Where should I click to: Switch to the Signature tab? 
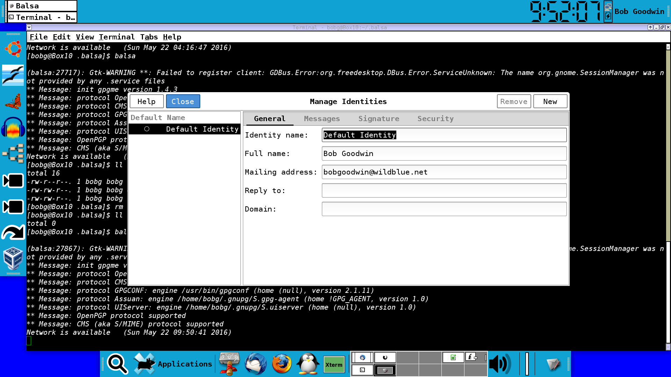click(379, 119)
